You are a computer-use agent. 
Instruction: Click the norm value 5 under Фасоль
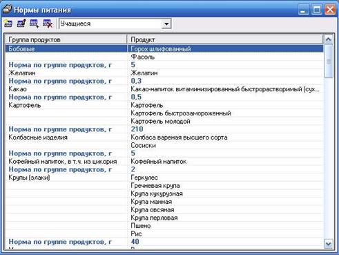(x=133, y=65)
